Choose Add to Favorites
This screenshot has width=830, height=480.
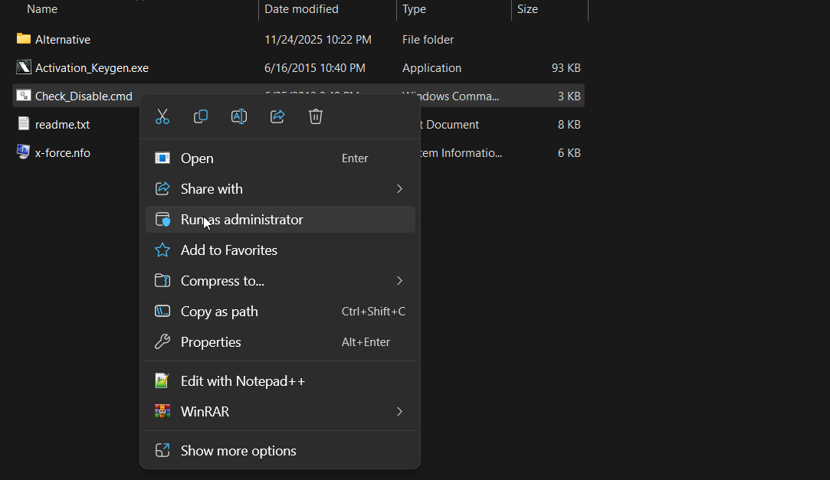tap(280, 250)
